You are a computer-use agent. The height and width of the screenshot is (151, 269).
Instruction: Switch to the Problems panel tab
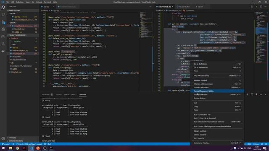(47, 94)
